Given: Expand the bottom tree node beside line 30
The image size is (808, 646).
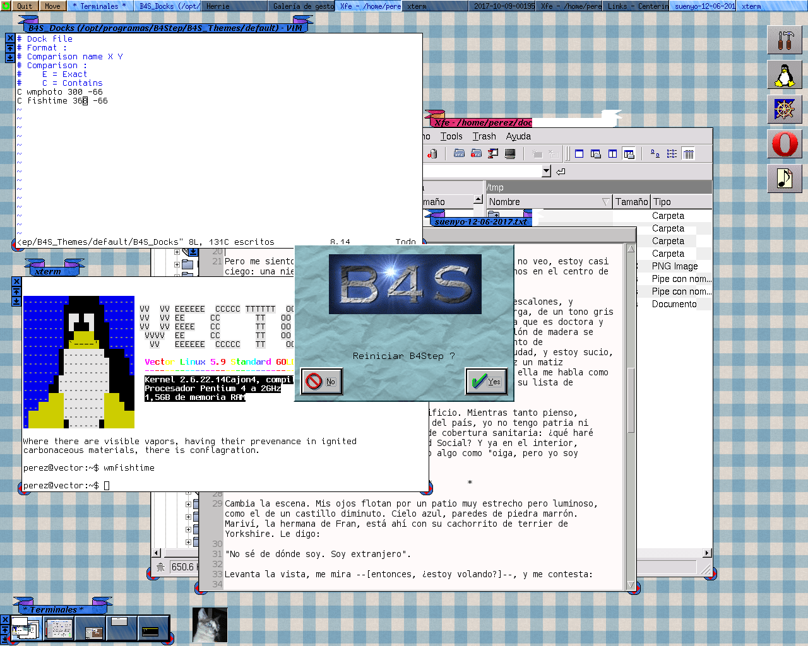Looking at the screenshot, I should 188,542.
